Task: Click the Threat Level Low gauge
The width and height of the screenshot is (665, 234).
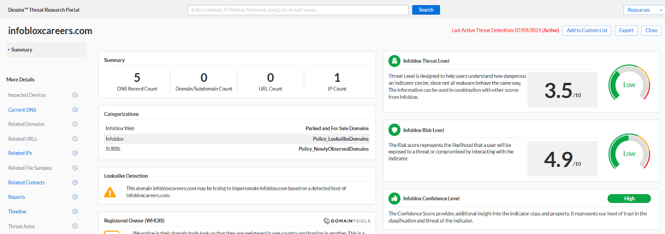Action: pyautogui.click(x=629, y=84)
